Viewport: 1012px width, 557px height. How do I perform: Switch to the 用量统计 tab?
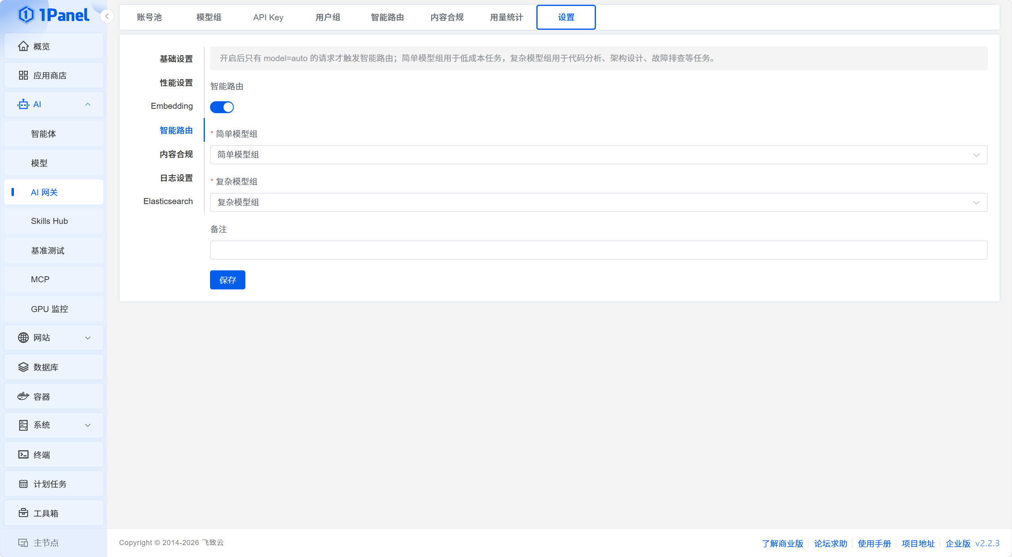[507, 17]
